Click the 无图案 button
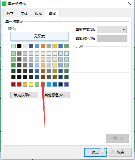This screenshot has height=160, width=135. [39, 36]
